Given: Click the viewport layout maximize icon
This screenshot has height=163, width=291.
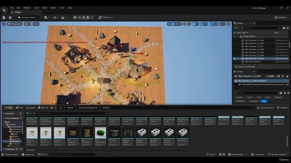Looking at the screenshot, I should pyautogui.click(x=229, y=24).
